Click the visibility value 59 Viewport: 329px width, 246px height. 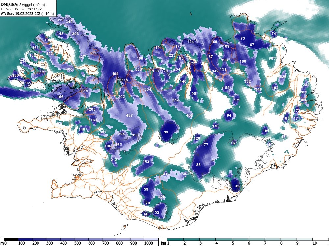(146, 189)
